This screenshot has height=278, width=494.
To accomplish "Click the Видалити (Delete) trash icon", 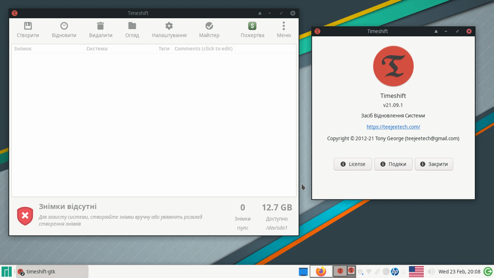I will pyautogui.click(x=100, y=26).
